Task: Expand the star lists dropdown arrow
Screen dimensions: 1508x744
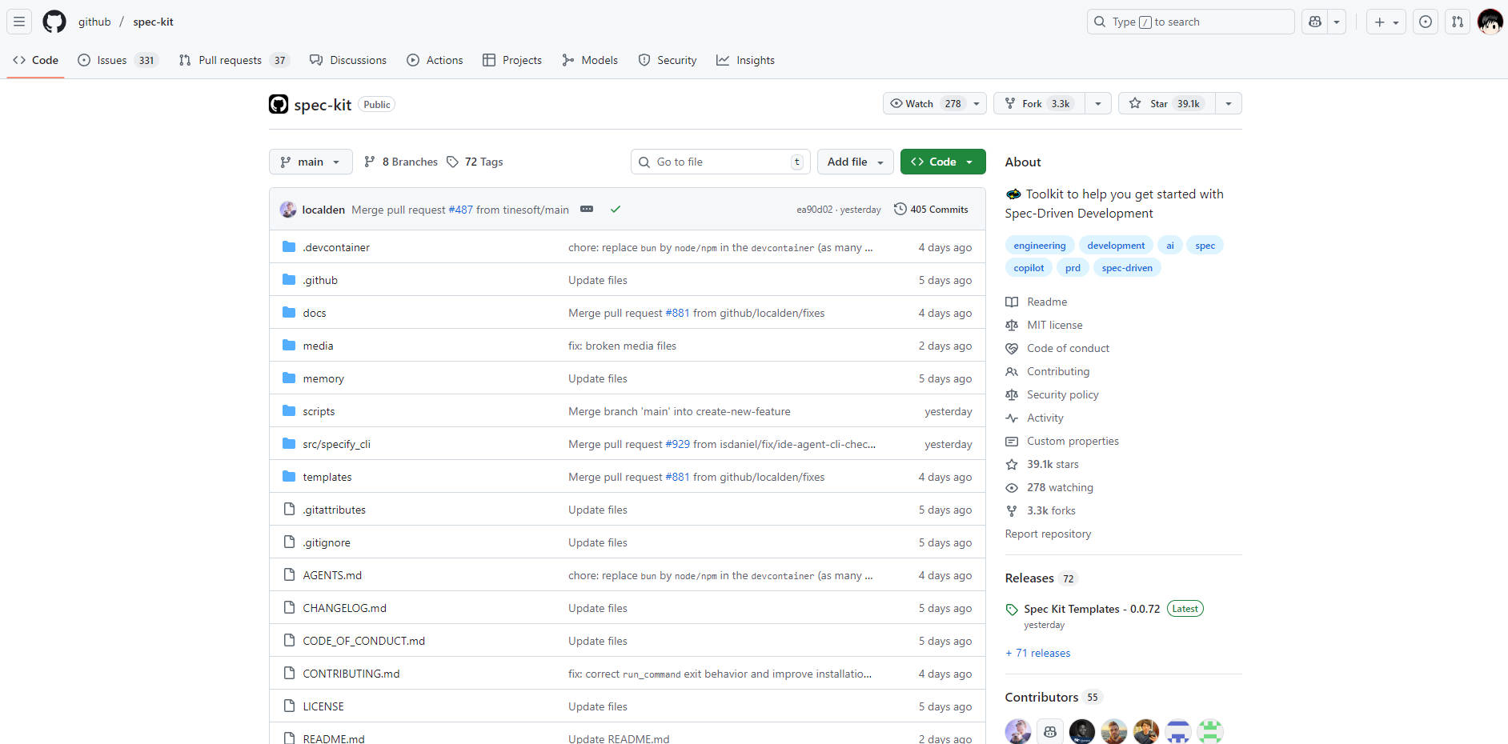Action: coord(1228,104)
